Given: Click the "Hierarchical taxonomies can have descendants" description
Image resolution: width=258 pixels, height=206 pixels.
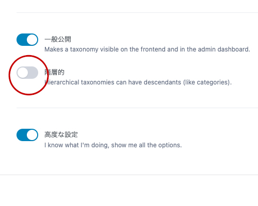Looking at the screenshot, I should click(138, 82).
